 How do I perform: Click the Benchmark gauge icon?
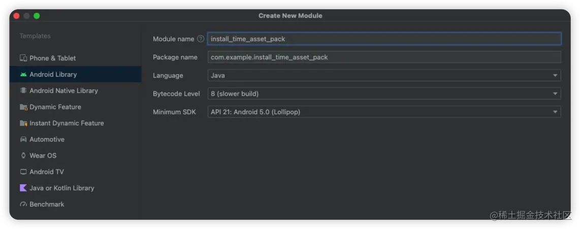point(23,204)
